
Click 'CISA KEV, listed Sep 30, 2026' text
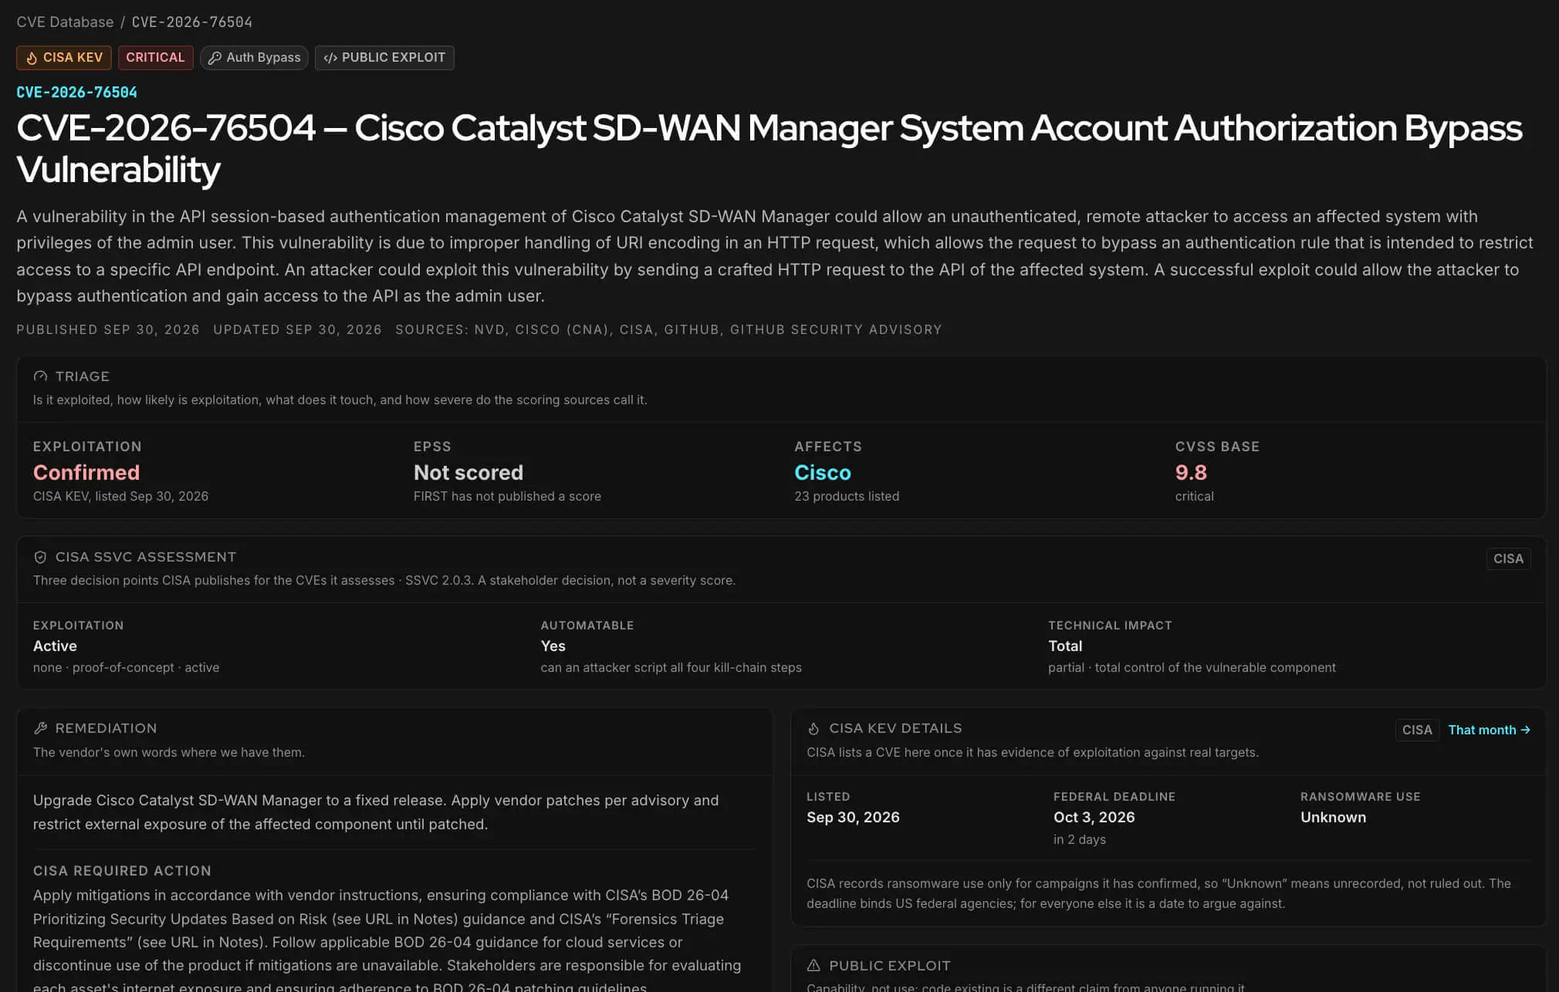pos(120,496)
